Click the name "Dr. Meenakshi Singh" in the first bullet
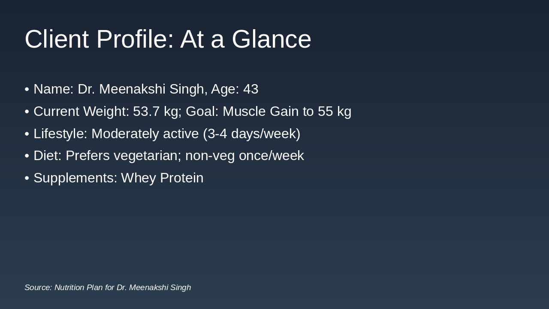This screenshot has width=549, height=309. 141,89
